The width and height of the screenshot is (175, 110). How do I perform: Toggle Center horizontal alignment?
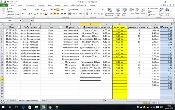(x=54, y=14)
